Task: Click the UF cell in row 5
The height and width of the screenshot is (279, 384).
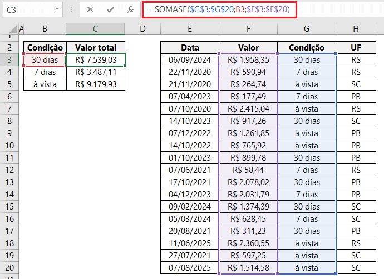Action: coord(356,84)
